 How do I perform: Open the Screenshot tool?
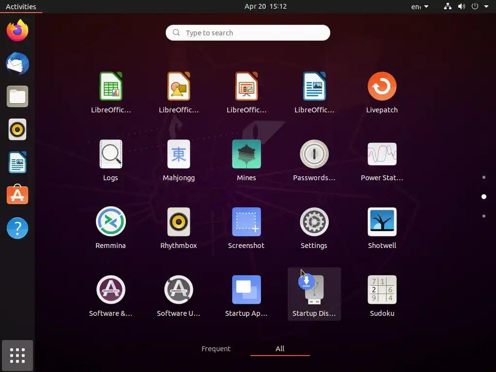tap(247, 222)
